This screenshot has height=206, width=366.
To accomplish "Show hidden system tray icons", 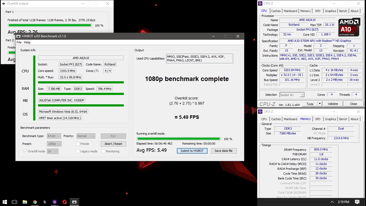I will point(332,202).
